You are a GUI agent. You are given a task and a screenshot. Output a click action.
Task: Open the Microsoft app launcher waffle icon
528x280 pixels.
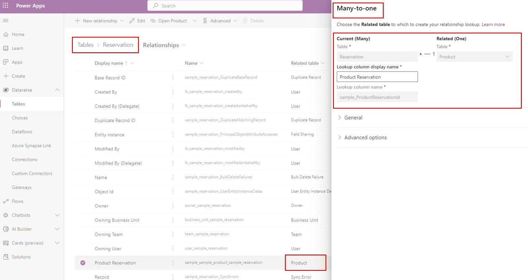[x=6, y=5]
